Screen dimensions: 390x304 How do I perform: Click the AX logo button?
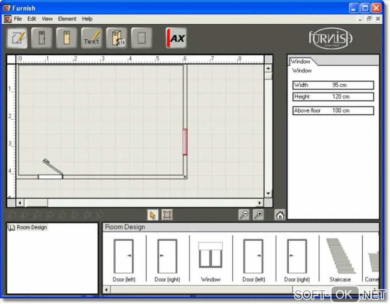tap(176, 38)
